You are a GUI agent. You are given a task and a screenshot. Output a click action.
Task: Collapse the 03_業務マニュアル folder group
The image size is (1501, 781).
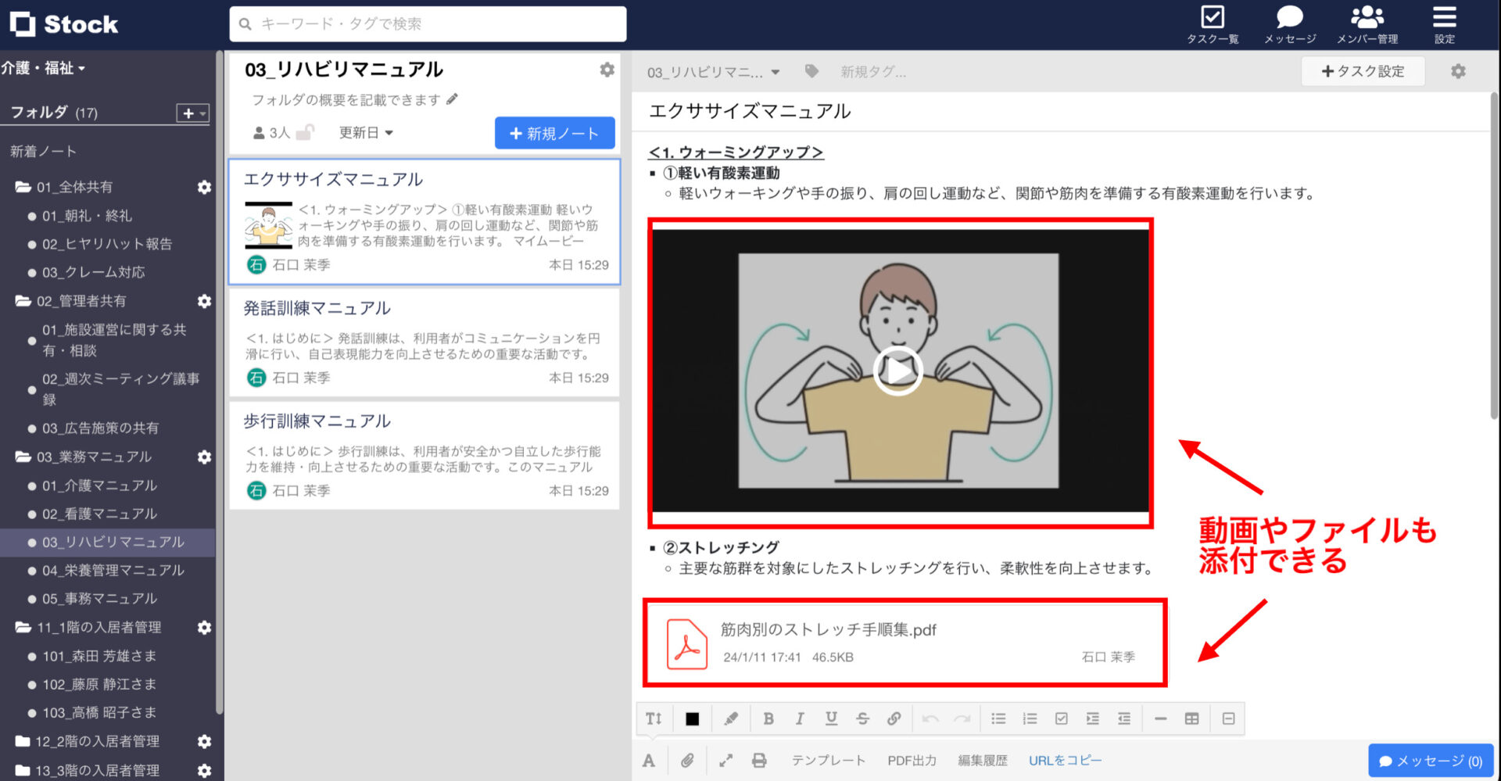coord(23,457)
